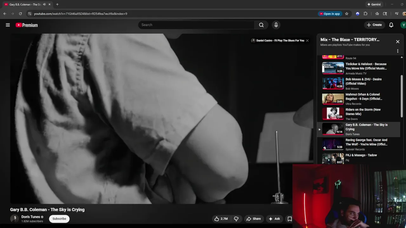This screenshot has height=228, width=406.
Task: Click Bob Moses Desire thumbnail
Action: 333,83
